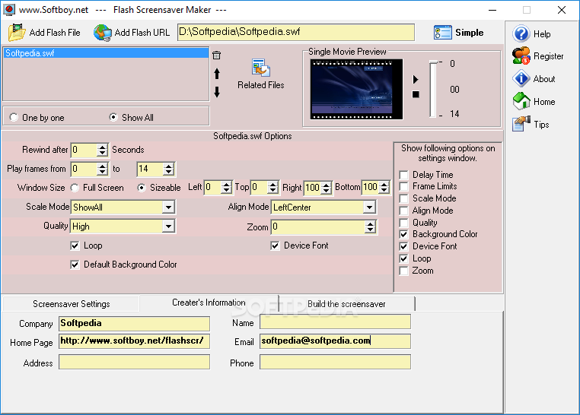Image resolution: width=580 pixels, height=415 pixels.
Task: Click the Add Flash URL label
Action: [x=142, y=33]
